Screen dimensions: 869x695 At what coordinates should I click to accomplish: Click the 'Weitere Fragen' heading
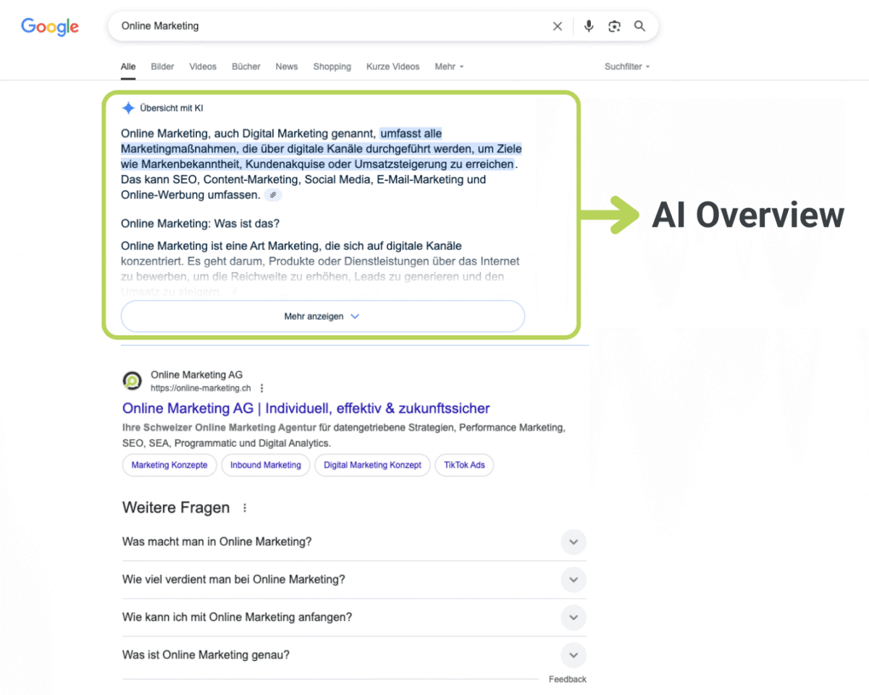[176, 508]
